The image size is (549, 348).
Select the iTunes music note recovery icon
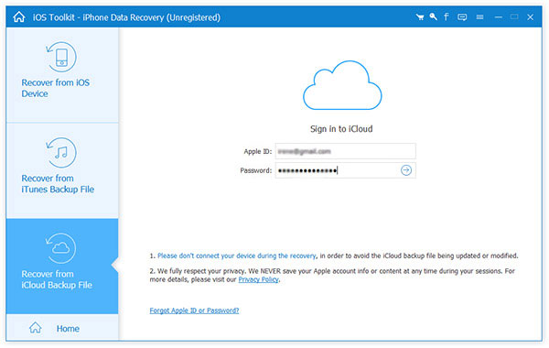(61, 152)
